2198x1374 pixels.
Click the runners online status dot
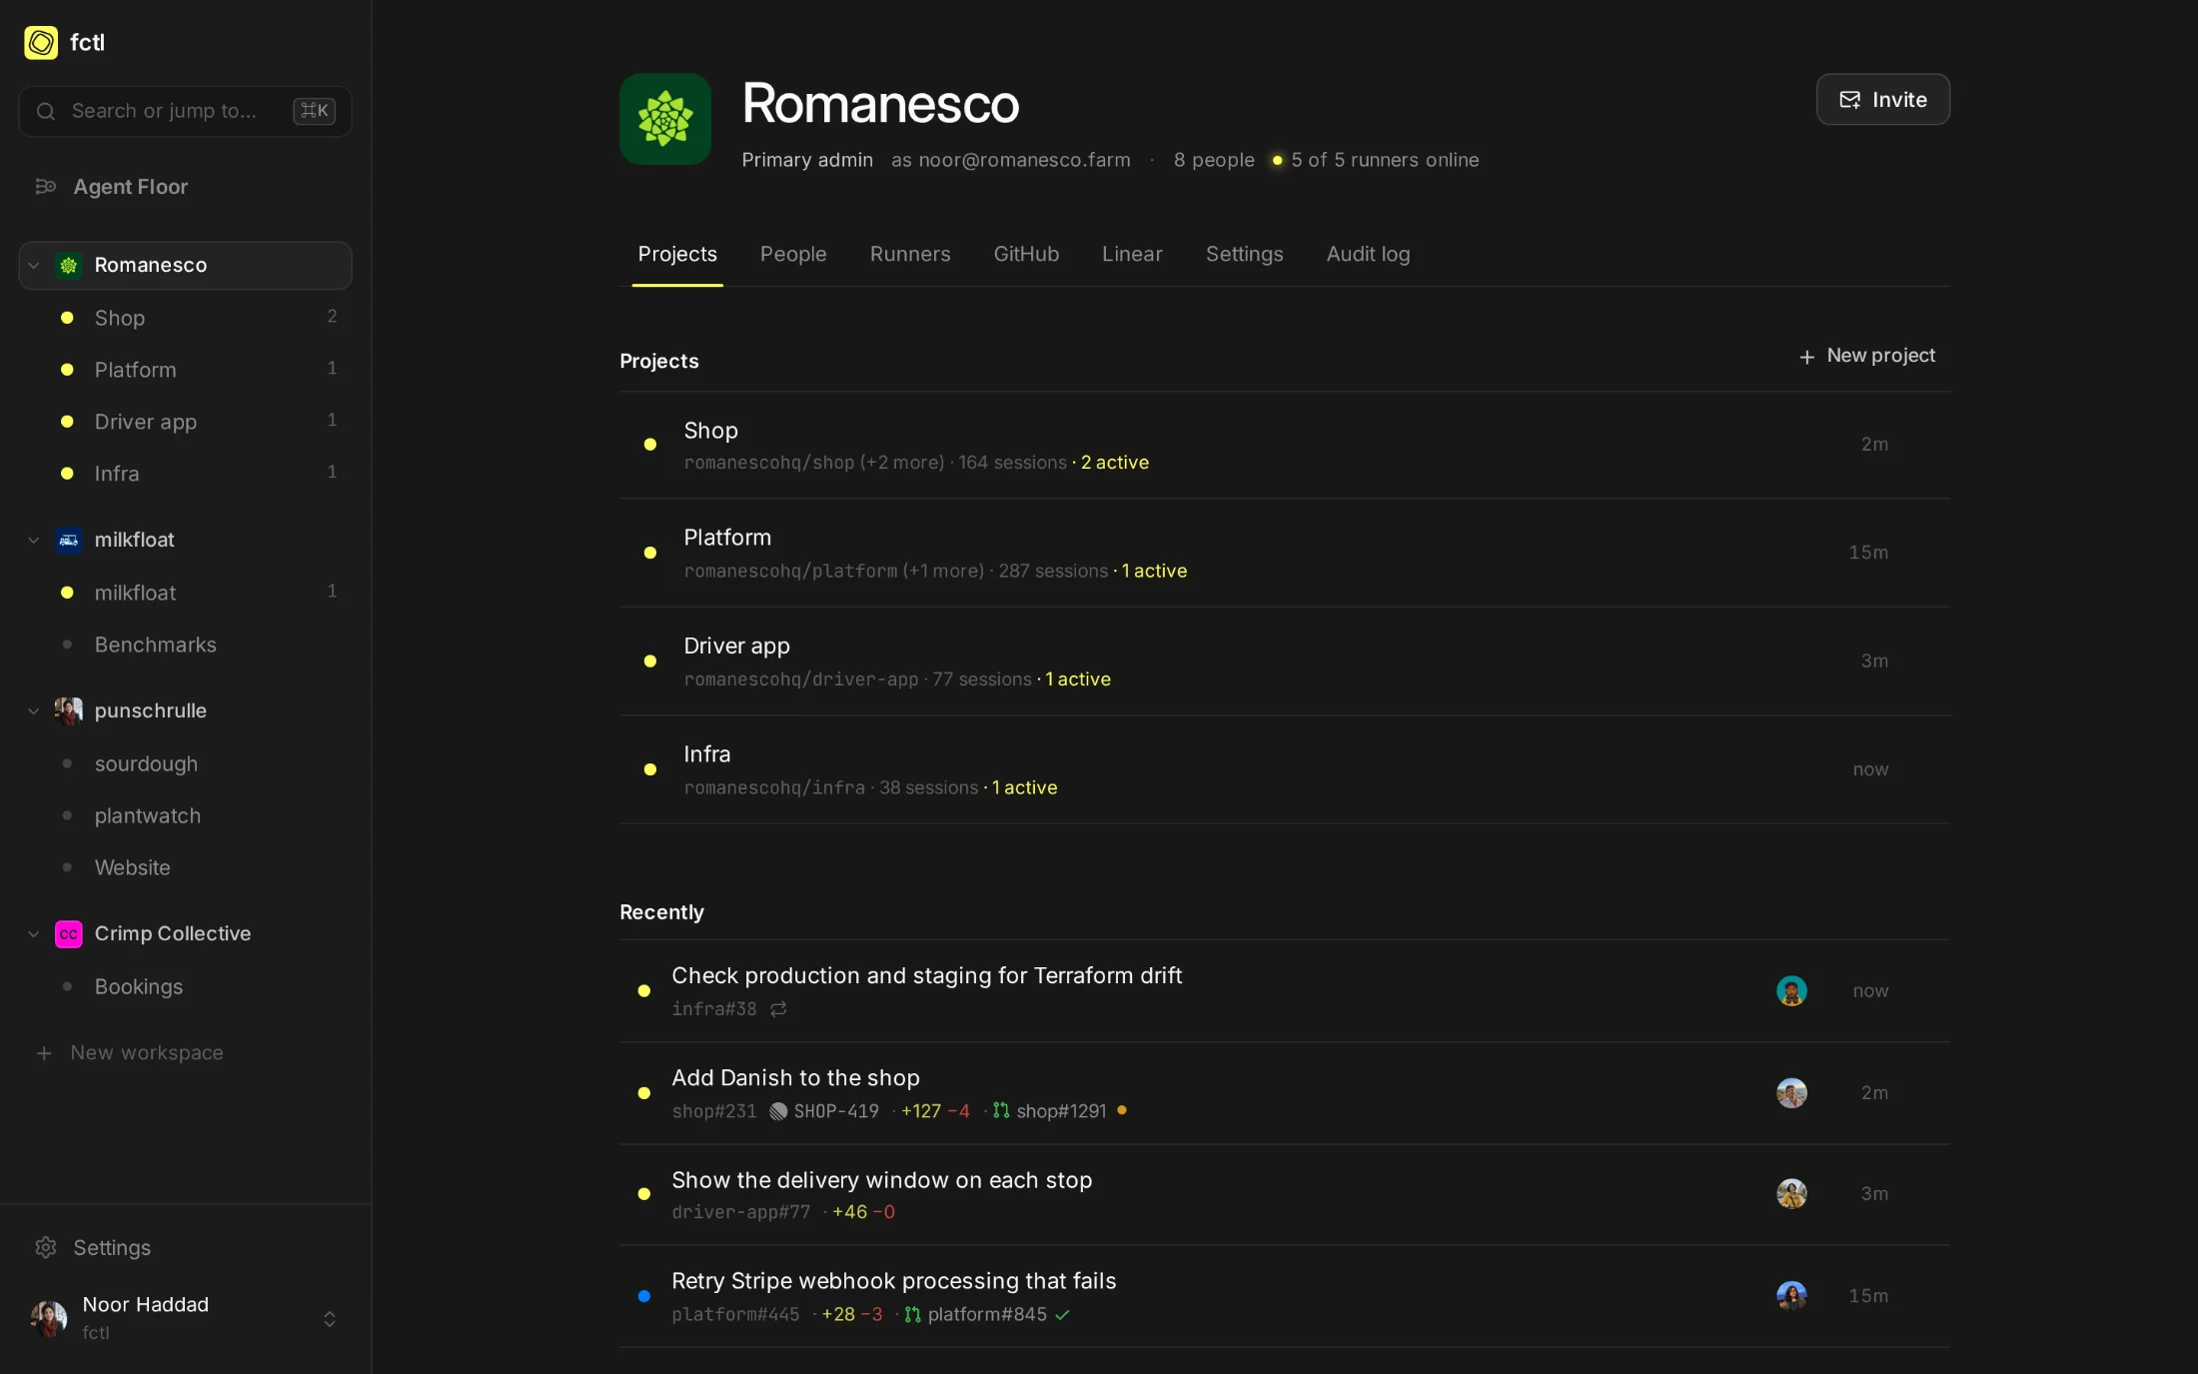1277,161
